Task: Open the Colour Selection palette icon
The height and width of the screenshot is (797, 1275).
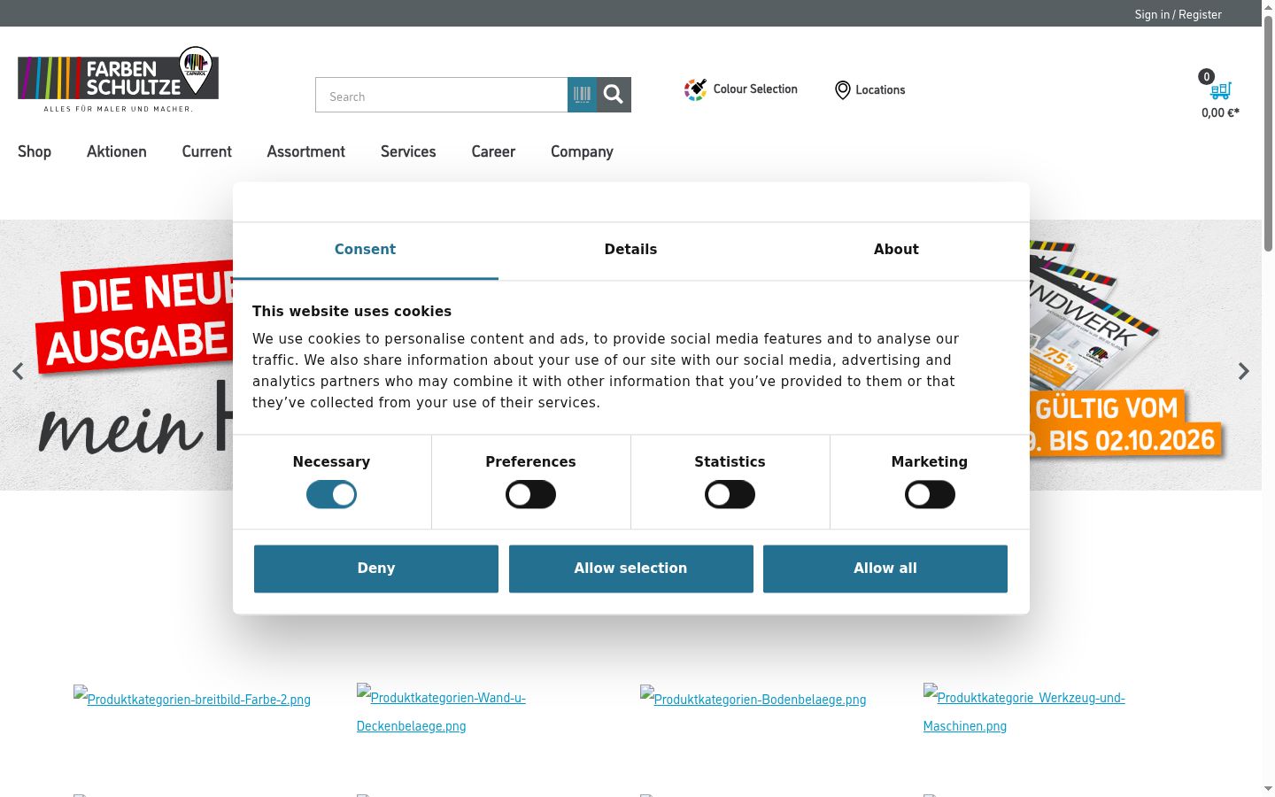Action: pos(695,89)
